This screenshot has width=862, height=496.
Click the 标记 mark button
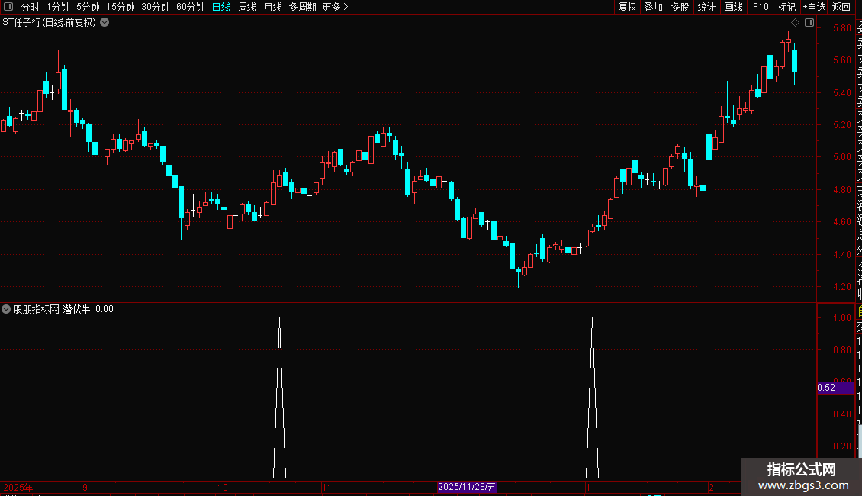coord(786,7)
